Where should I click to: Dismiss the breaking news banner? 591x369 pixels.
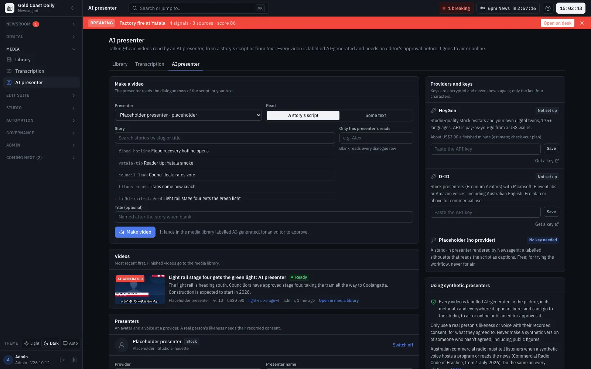coord(582,23)
